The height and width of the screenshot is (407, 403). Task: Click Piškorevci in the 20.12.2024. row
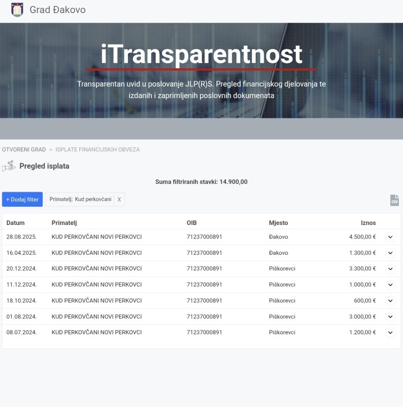[x=282, y=269]
